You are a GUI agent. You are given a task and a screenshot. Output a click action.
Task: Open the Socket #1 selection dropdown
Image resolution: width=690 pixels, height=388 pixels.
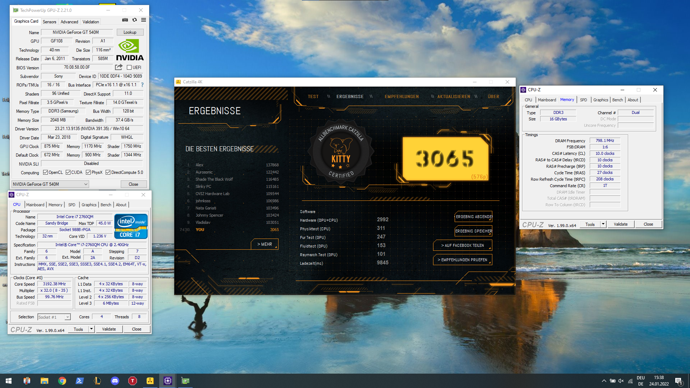coord(54,317)
